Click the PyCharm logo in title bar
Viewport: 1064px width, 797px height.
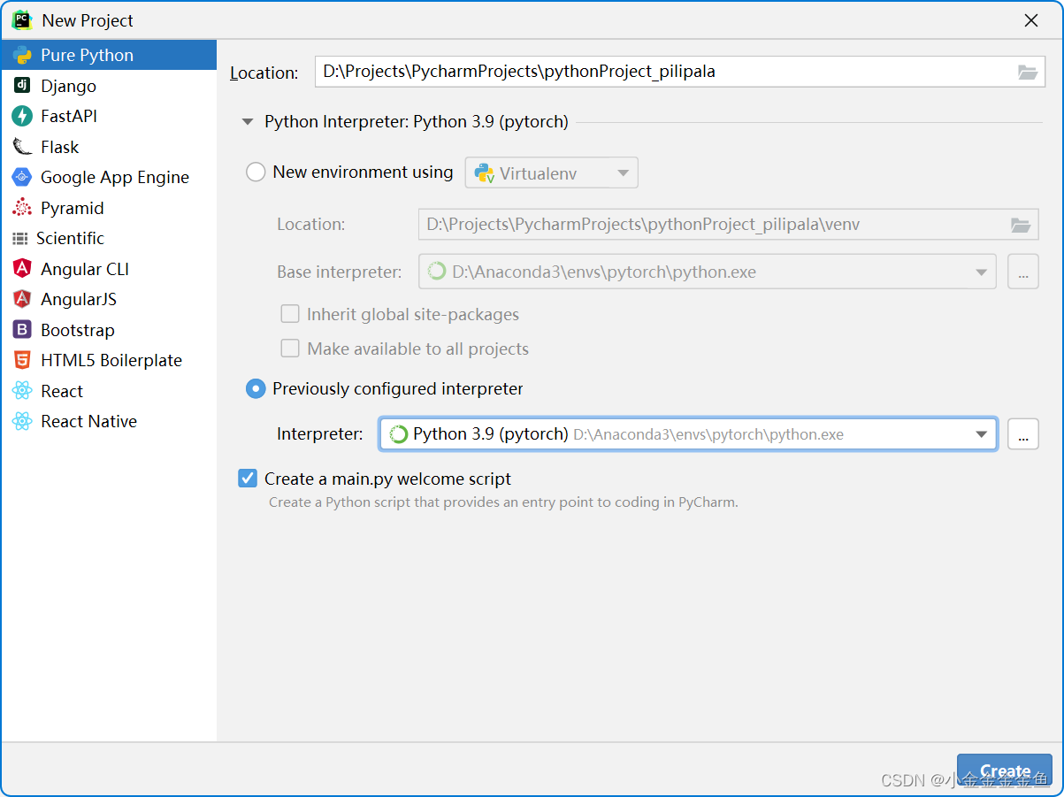[21, 19]
